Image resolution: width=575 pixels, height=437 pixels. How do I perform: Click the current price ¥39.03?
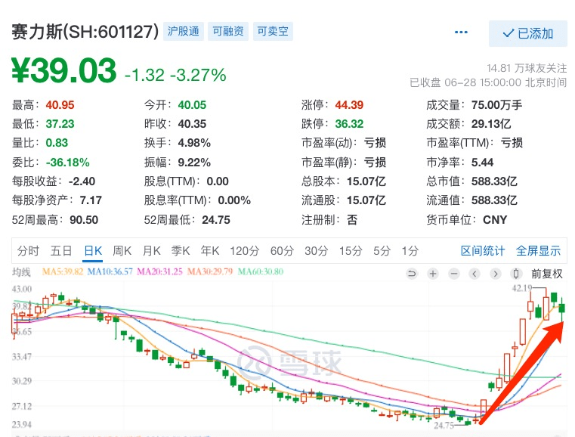click(63, 70)
